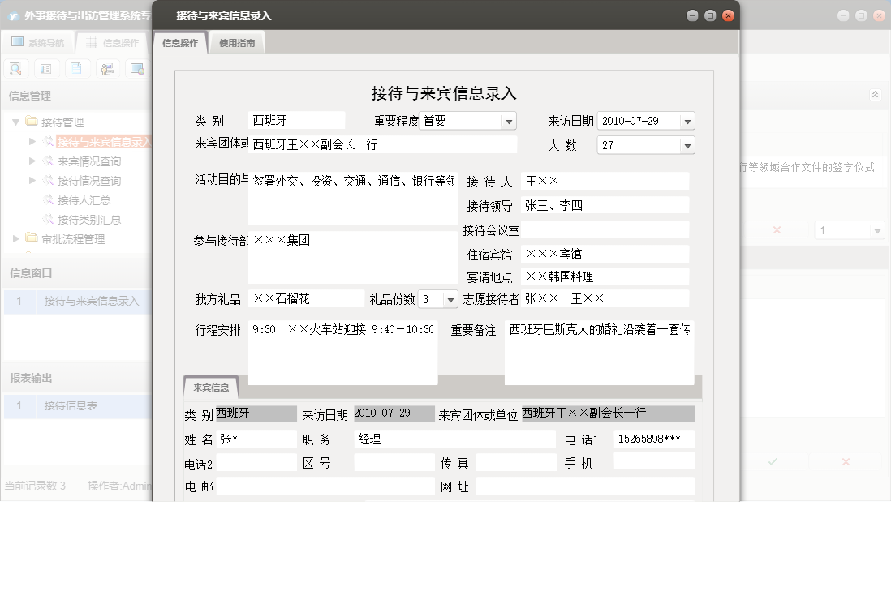Open the 礼品份数 gift quantity dropdown

click(x=450, y=298)
